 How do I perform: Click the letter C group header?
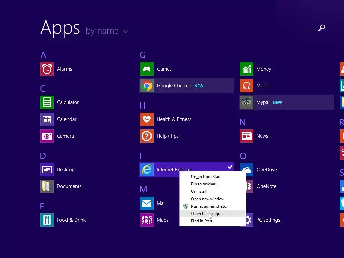click(x=43, y=89)
